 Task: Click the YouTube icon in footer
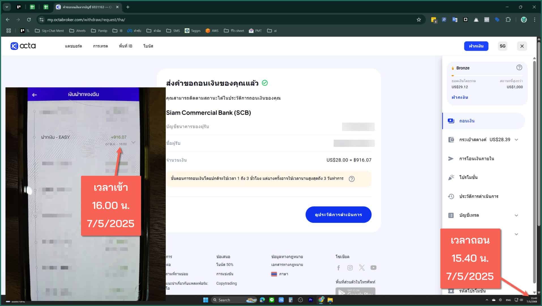click(x=373, y=268)
